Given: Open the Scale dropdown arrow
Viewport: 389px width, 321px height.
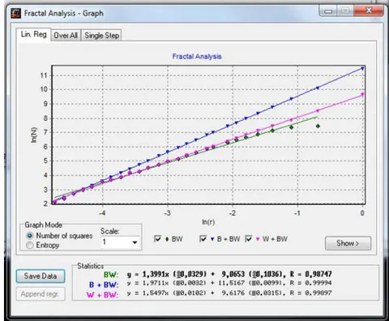Looking at the screenshot, I should click(x=135, y=242).
